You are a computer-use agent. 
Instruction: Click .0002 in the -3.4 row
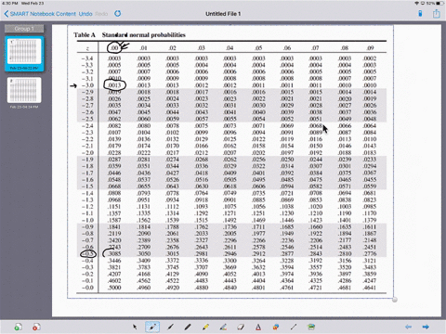click(x=370, y=58)
